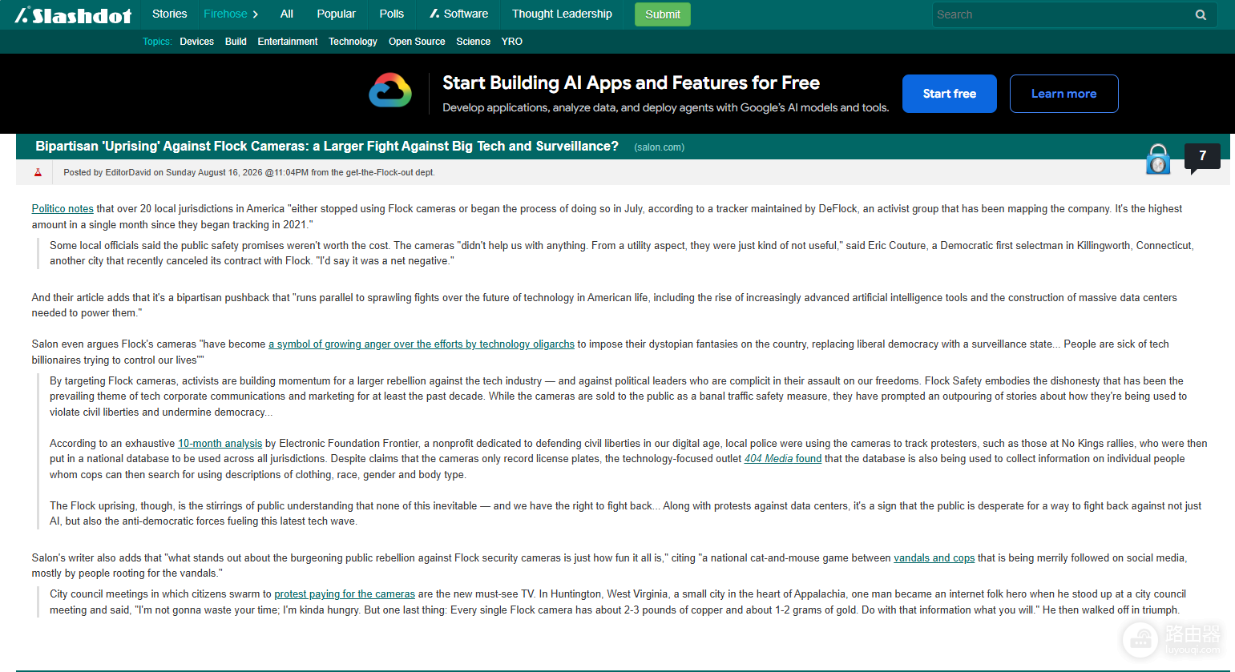
Task: Go to the All menu item
Action: tap(287, 14)
